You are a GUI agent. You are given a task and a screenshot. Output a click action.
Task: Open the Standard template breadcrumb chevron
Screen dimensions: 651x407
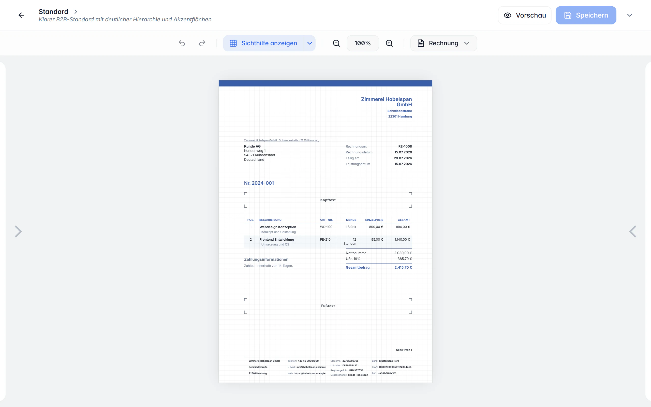pyautogui.click(x=76, y=12)
